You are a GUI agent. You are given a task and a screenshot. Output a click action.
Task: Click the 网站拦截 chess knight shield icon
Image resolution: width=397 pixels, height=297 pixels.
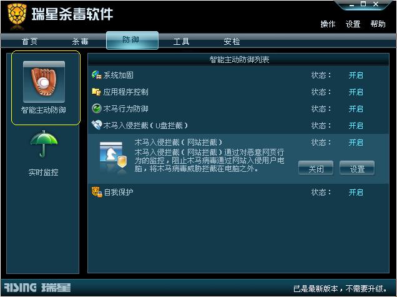coord(113,156)
